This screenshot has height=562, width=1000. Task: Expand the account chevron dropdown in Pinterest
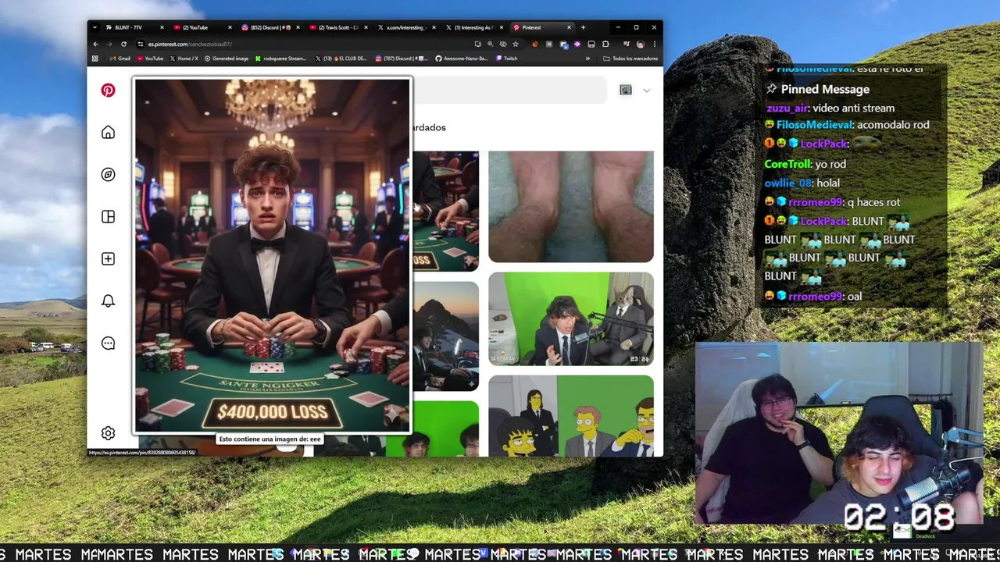[646, 91]
